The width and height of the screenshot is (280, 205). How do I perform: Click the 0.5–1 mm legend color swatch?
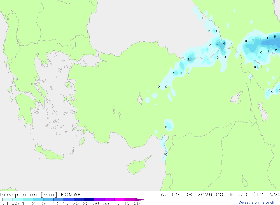18,199
